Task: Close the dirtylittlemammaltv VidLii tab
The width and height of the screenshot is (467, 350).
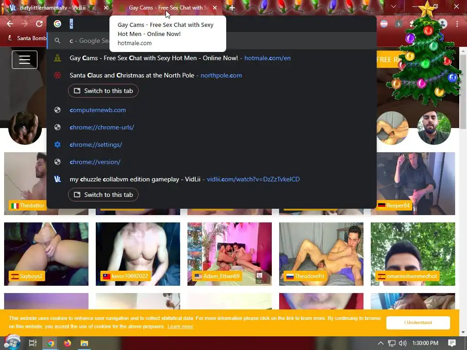Action: coord(106,8)
